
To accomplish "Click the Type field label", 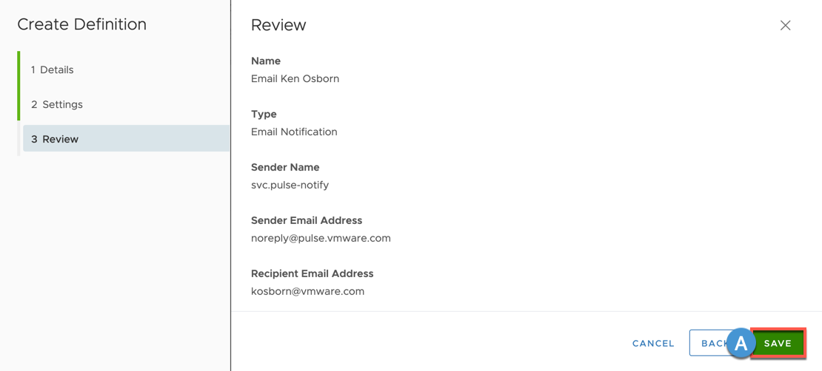I will coord(264,114).
